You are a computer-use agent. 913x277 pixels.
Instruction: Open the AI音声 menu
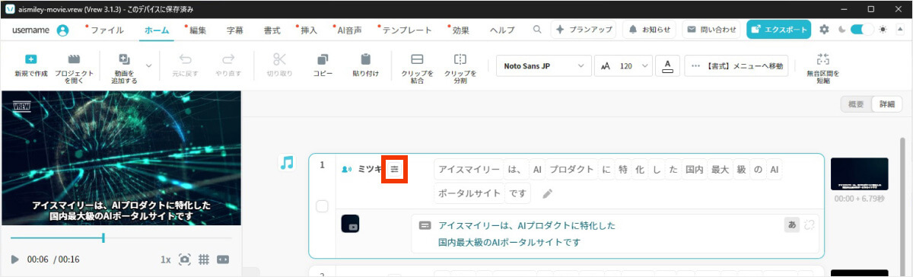pyautogui.click(x=349, y=30)
